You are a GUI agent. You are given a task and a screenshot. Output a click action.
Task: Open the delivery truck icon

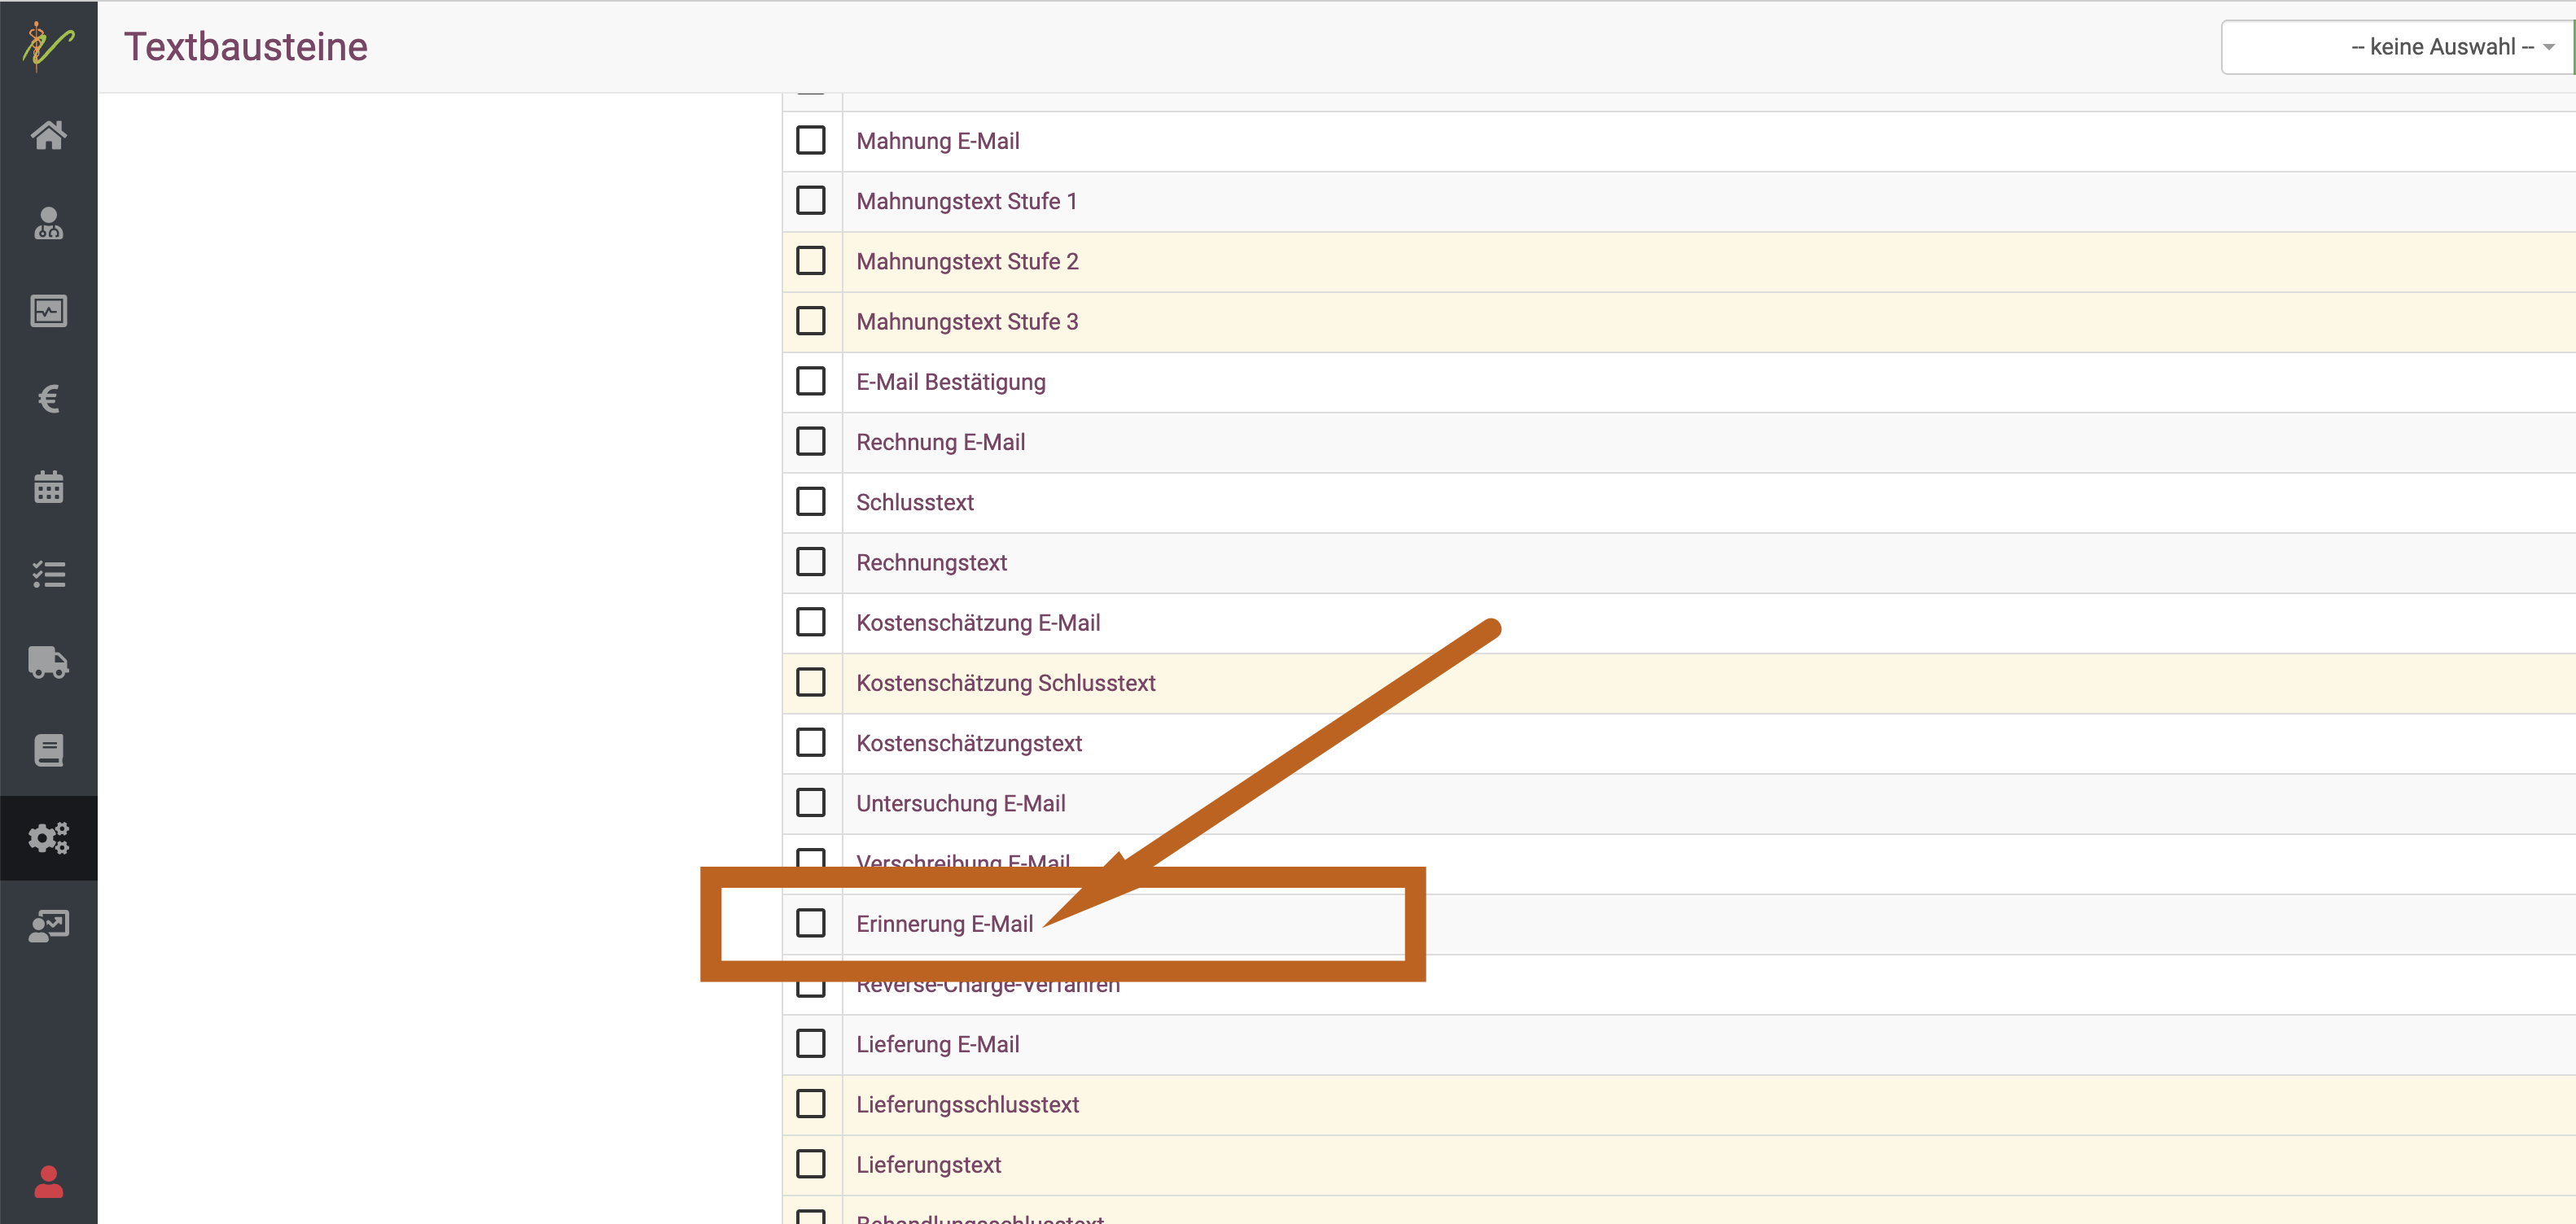48,662
